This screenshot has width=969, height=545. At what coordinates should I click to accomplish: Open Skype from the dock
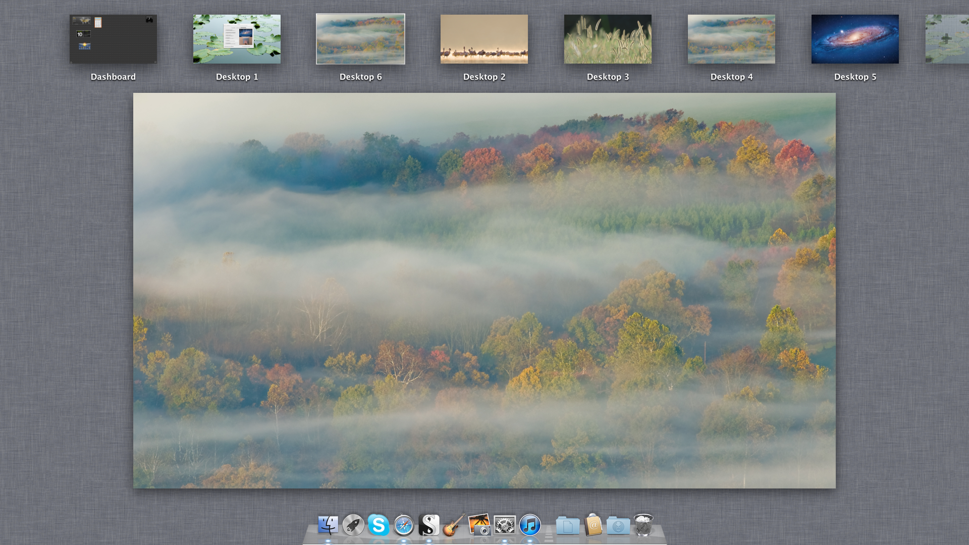379,525
